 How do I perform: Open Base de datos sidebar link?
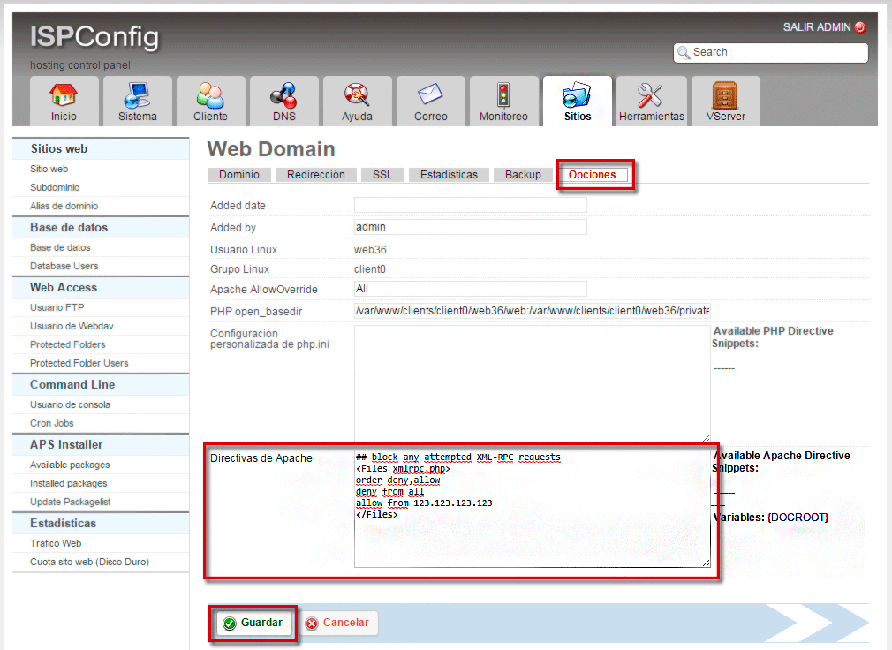click(60, 247)
